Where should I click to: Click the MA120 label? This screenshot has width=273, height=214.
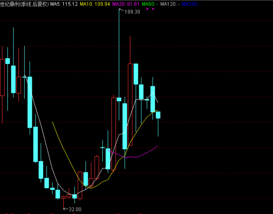[170, 4]
